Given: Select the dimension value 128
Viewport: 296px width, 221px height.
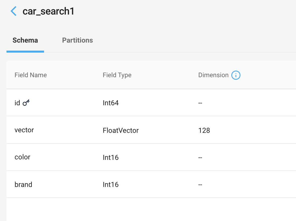Looking at the screenshot, I should 204,131.
